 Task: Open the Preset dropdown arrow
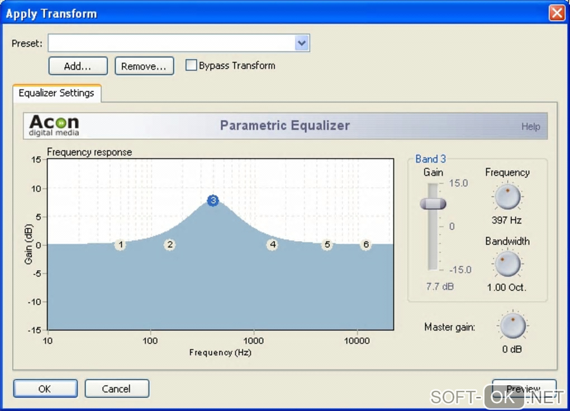(x=302, y=43)
